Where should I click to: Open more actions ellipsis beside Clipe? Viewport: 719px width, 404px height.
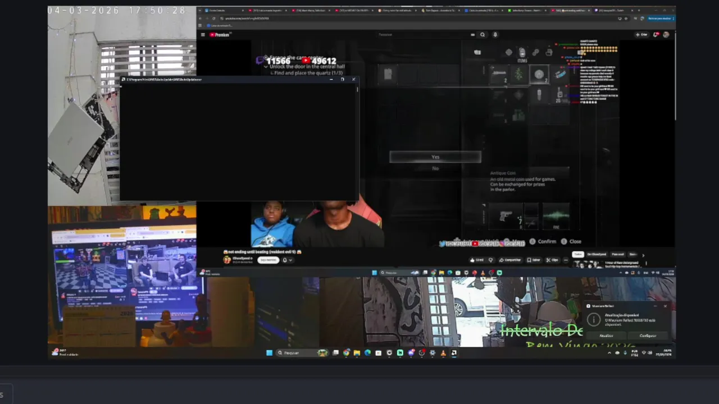[566, 260]
